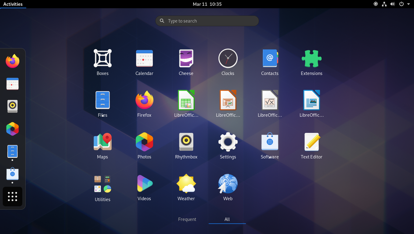Switch to the Frequent apps tab

[187, 219]
